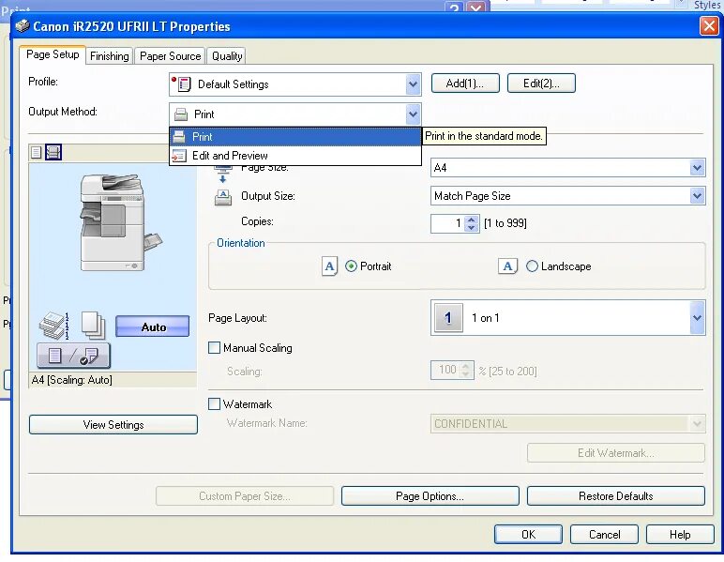Click the collated stack icon in preview

coord(54,326)
